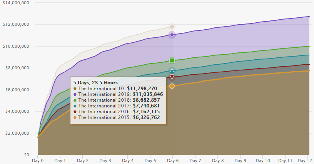This screenshot has width=314, height=164.
Task: Click the Day 12 x-axis label
Action: (x=305, y=161)
